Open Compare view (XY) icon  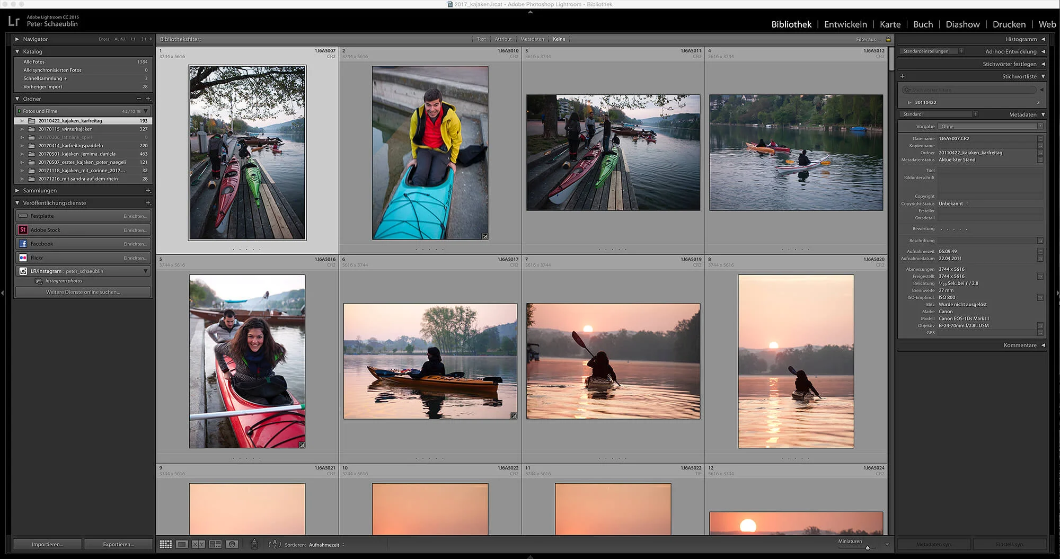point(198,544)
